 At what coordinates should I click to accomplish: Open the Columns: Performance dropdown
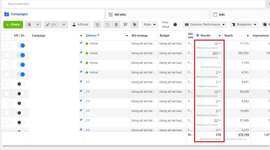pyautogui.click(x=204, y=25)
